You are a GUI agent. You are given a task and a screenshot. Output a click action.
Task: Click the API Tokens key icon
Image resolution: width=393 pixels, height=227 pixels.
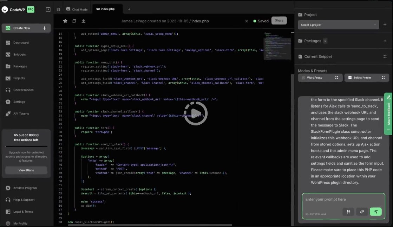tap(8, 113)
